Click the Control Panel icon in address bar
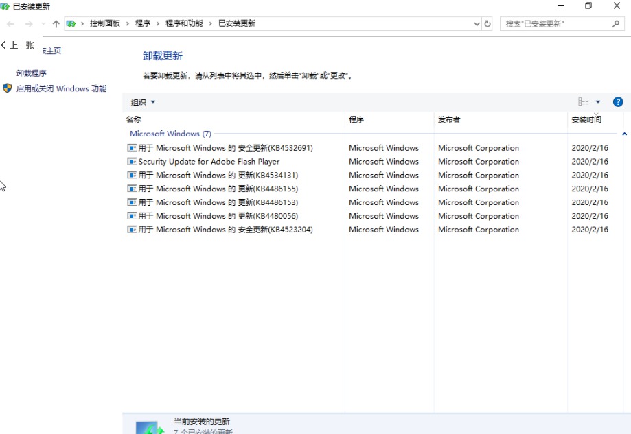Image resolution: width=631 pixels, height=434 pixels. coord(71,24)
